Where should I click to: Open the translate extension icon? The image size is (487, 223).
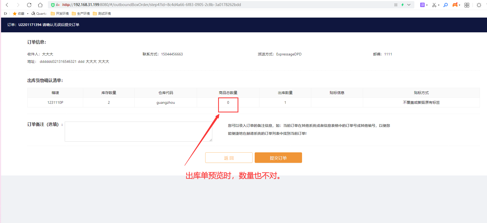422,5
